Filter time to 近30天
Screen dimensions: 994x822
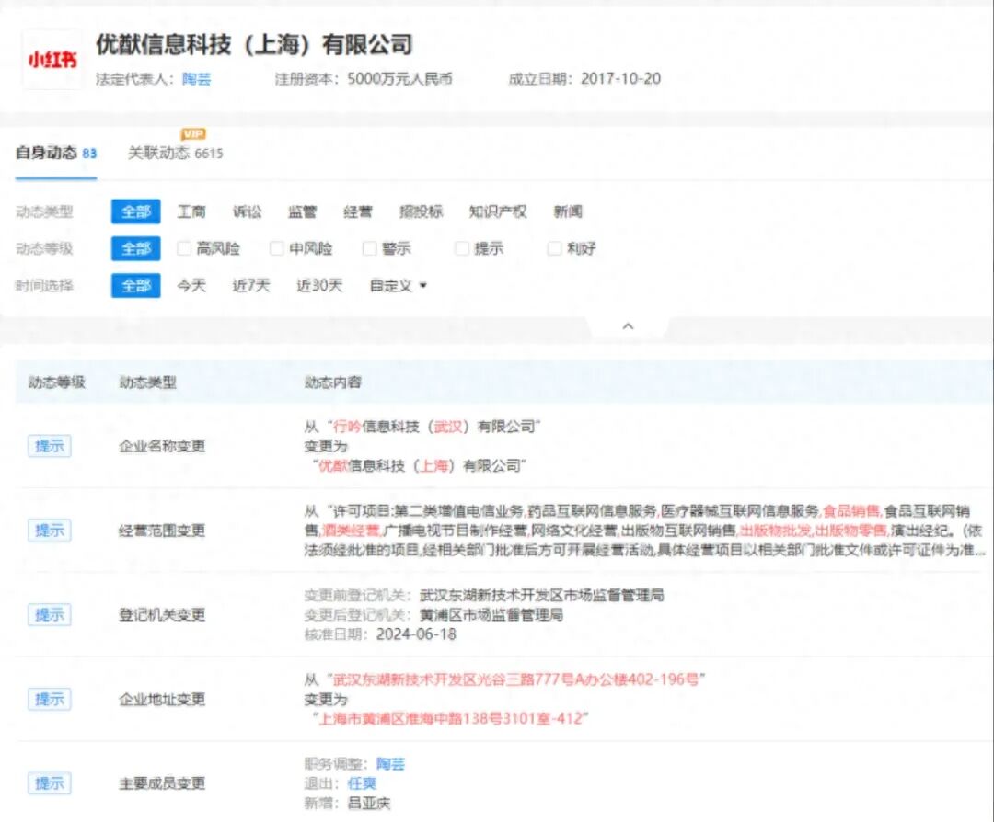pos(319,286)
